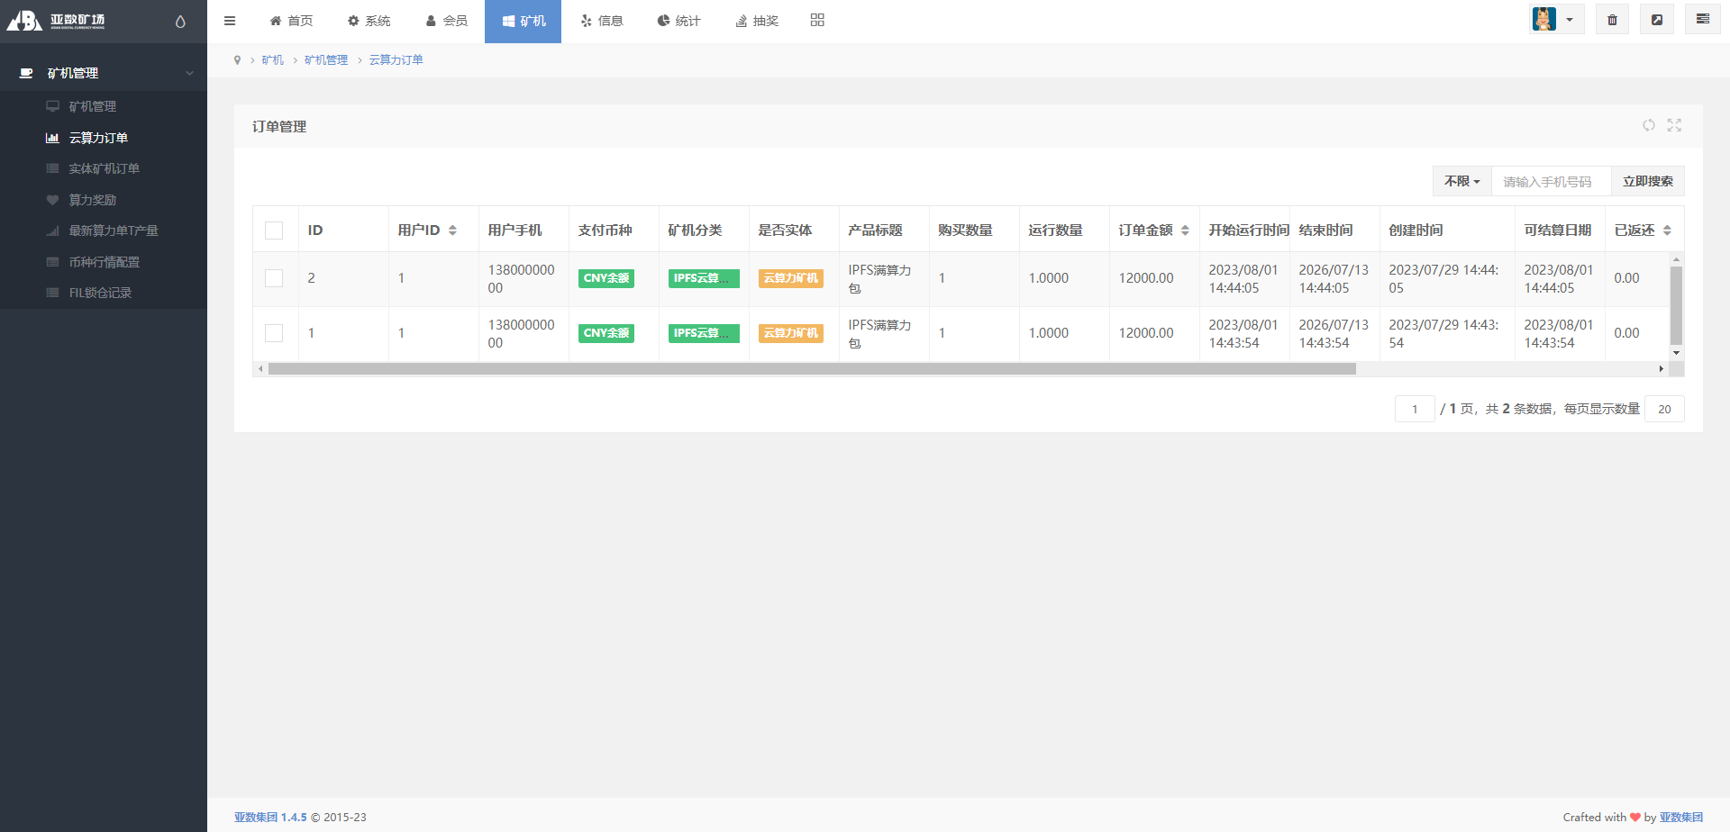Image resolution: width=1730 pixels, height=832 pixels.
Task: Toggle the select-all checkbox in table header
Action: tap(274, 231)
